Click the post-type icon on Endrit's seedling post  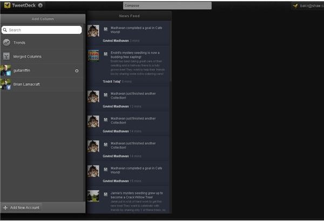(106, 54)
